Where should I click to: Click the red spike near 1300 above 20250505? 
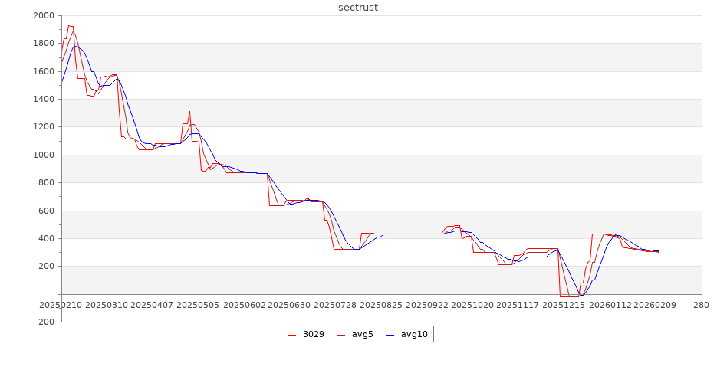coord(189,112)
